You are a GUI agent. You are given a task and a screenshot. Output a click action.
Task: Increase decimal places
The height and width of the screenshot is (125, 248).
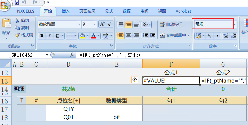point(226,36)
